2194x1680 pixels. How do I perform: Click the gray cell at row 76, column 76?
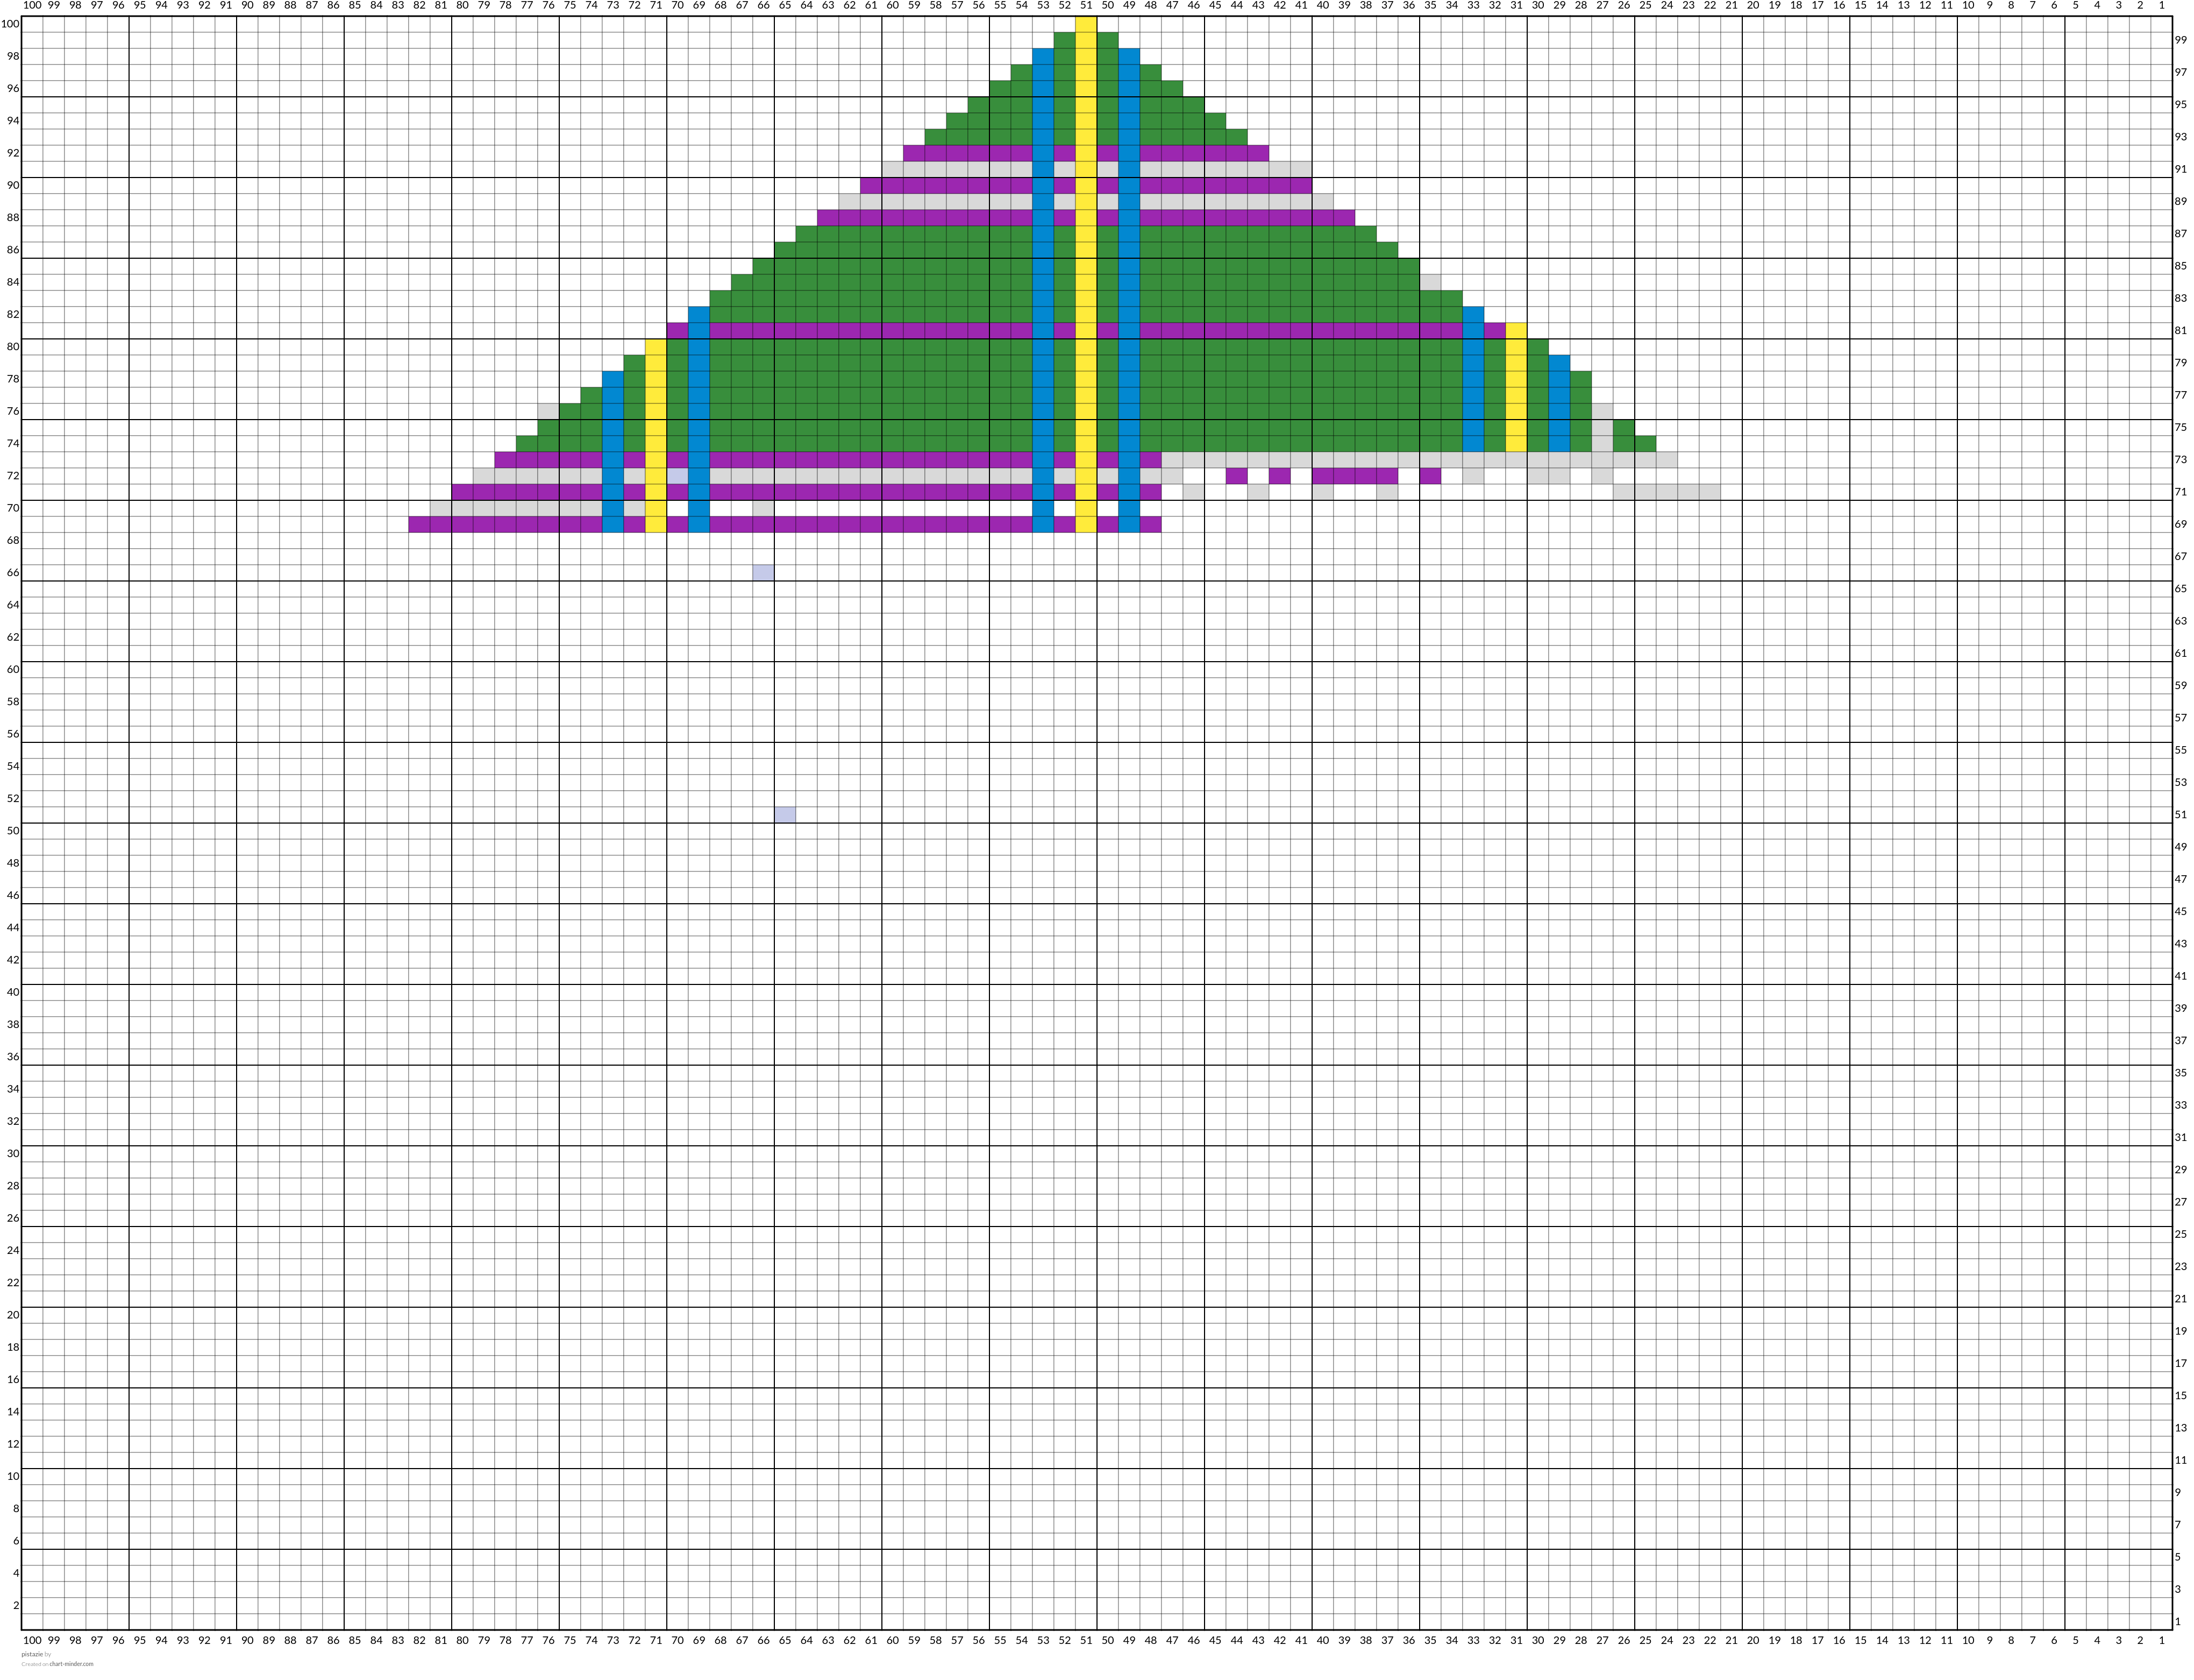(x=548, y=411)
